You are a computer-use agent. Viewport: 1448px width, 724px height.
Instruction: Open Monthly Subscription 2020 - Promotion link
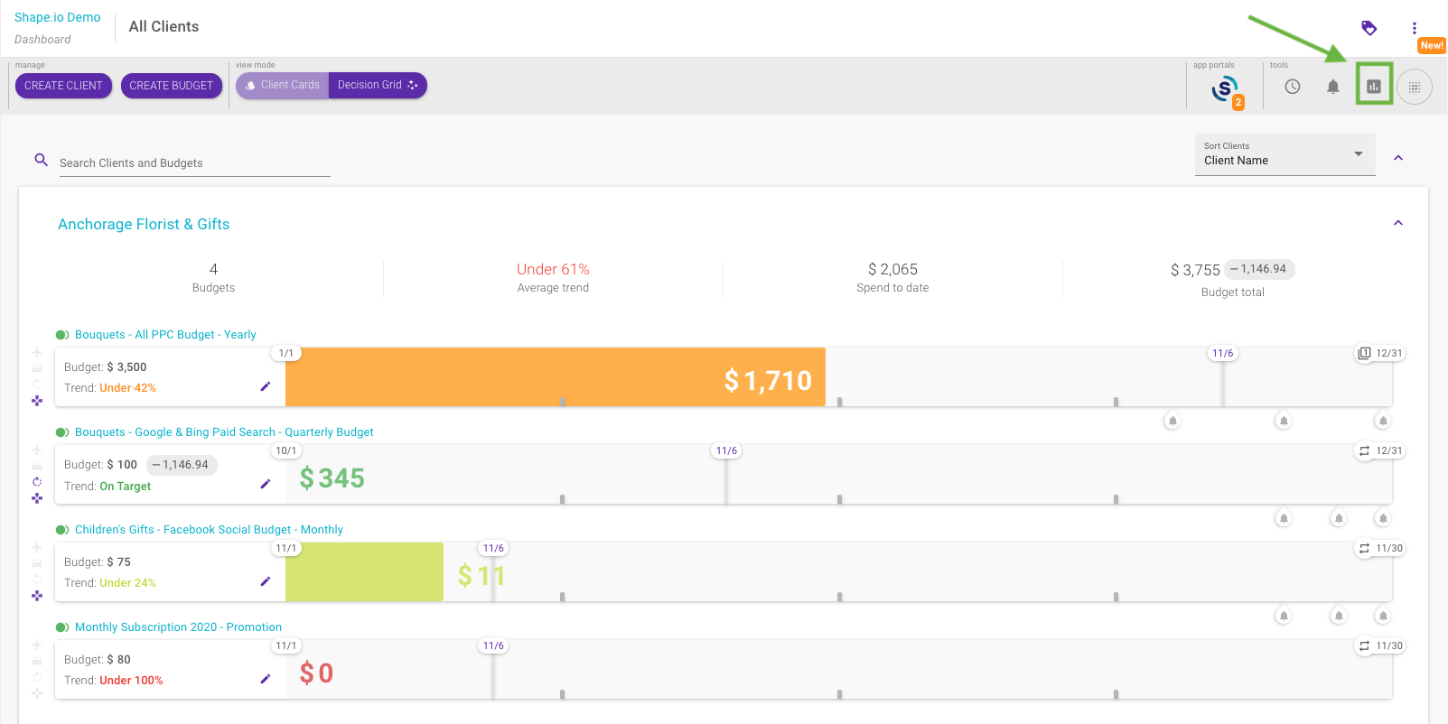pyautogui.click(x=178, y=627)
